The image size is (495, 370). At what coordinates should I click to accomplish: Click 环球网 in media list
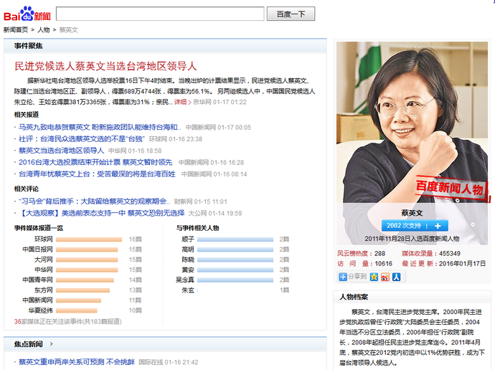pyautogui.click(x=43, y=239)
